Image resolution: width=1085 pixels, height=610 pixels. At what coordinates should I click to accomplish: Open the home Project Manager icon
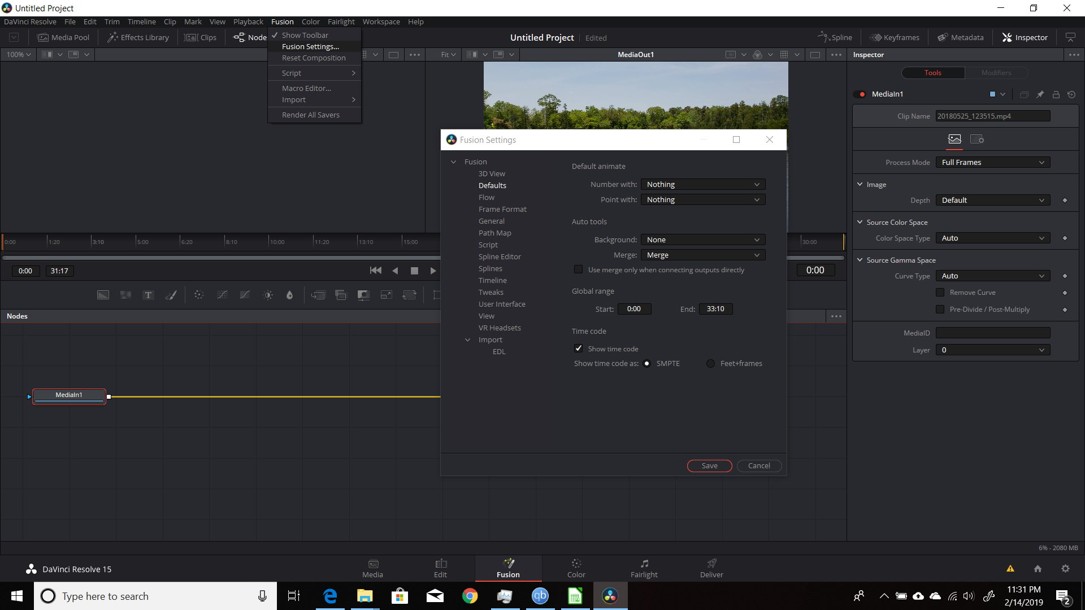pos(1038,569)
